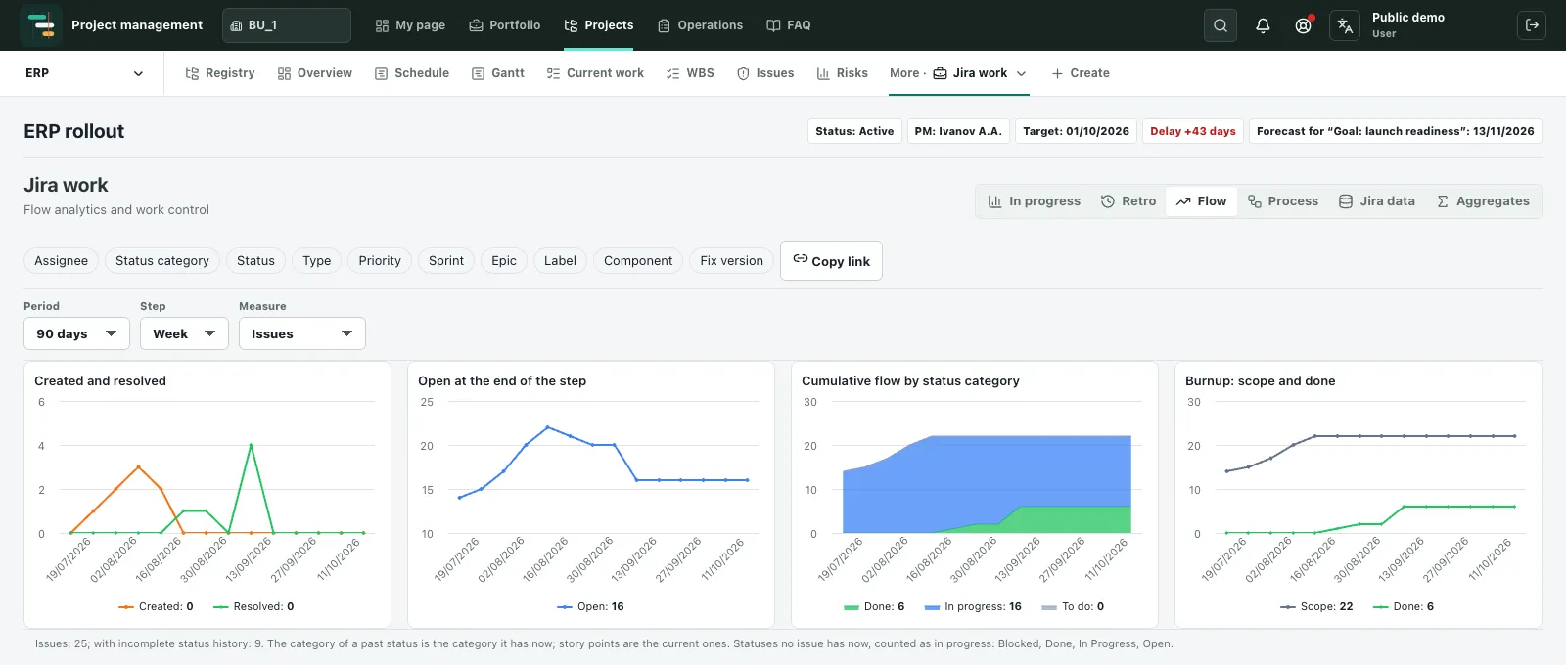Toggle the Scope legend in Burnup
Screen dimensions: 1566x665
click(x=1316, y=607)
